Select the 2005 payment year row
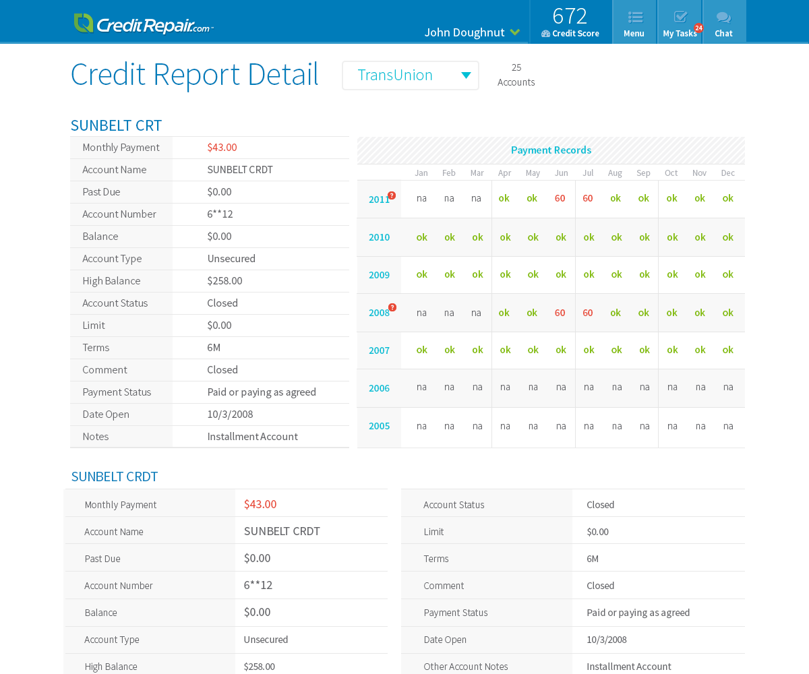 [x=551, y=427]
